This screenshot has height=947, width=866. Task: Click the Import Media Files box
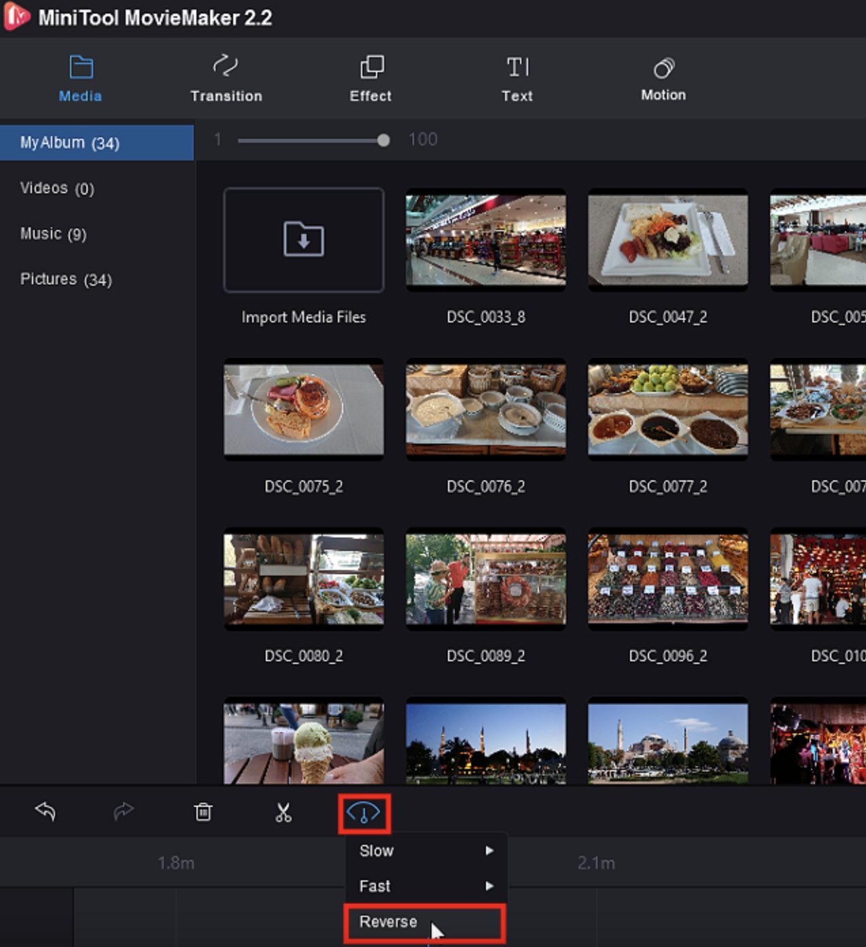[304, 240]
